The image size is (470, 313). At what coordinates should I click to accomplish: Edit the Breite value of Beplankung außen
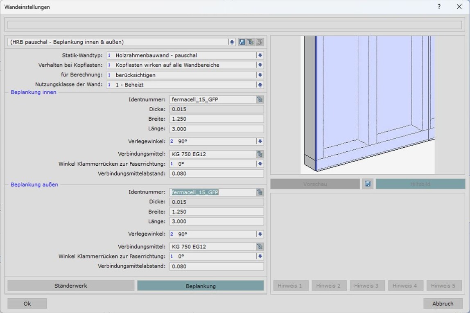click(217, 212)
